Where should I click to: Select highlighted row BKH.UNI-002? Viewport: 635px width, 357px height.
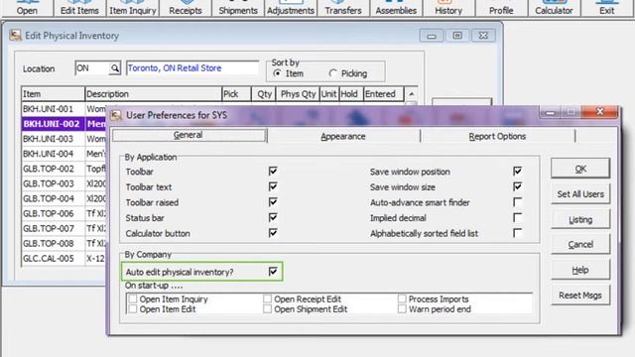pyautogui.click(x=63, y=124)
